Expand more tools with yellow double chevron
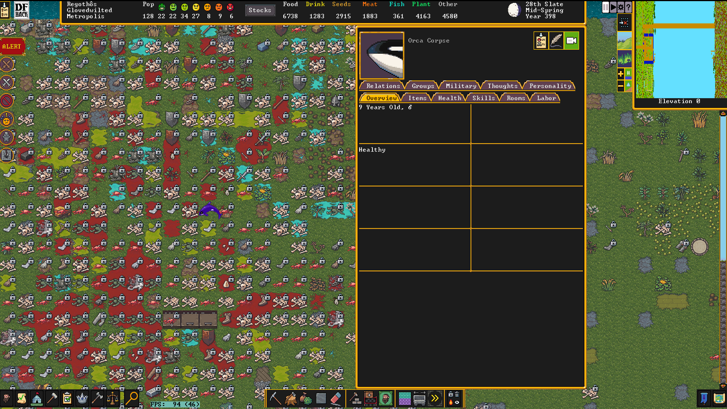The height and width of the screenshot is (409, 727). (x=435, y=398)
